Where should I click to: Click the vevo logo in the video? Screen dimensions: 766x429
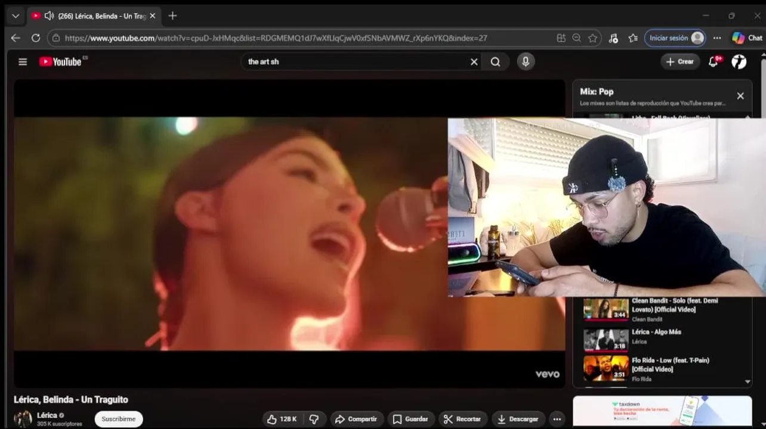547,374
